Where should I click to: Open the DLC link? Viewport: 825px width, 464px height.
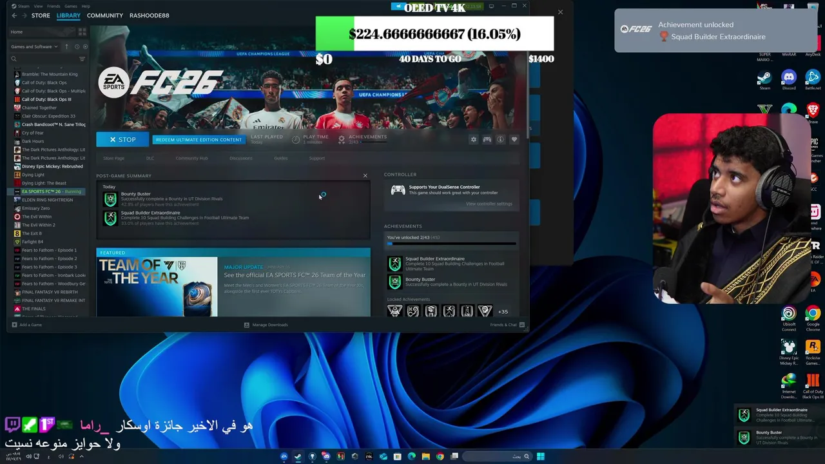point(150,158)
